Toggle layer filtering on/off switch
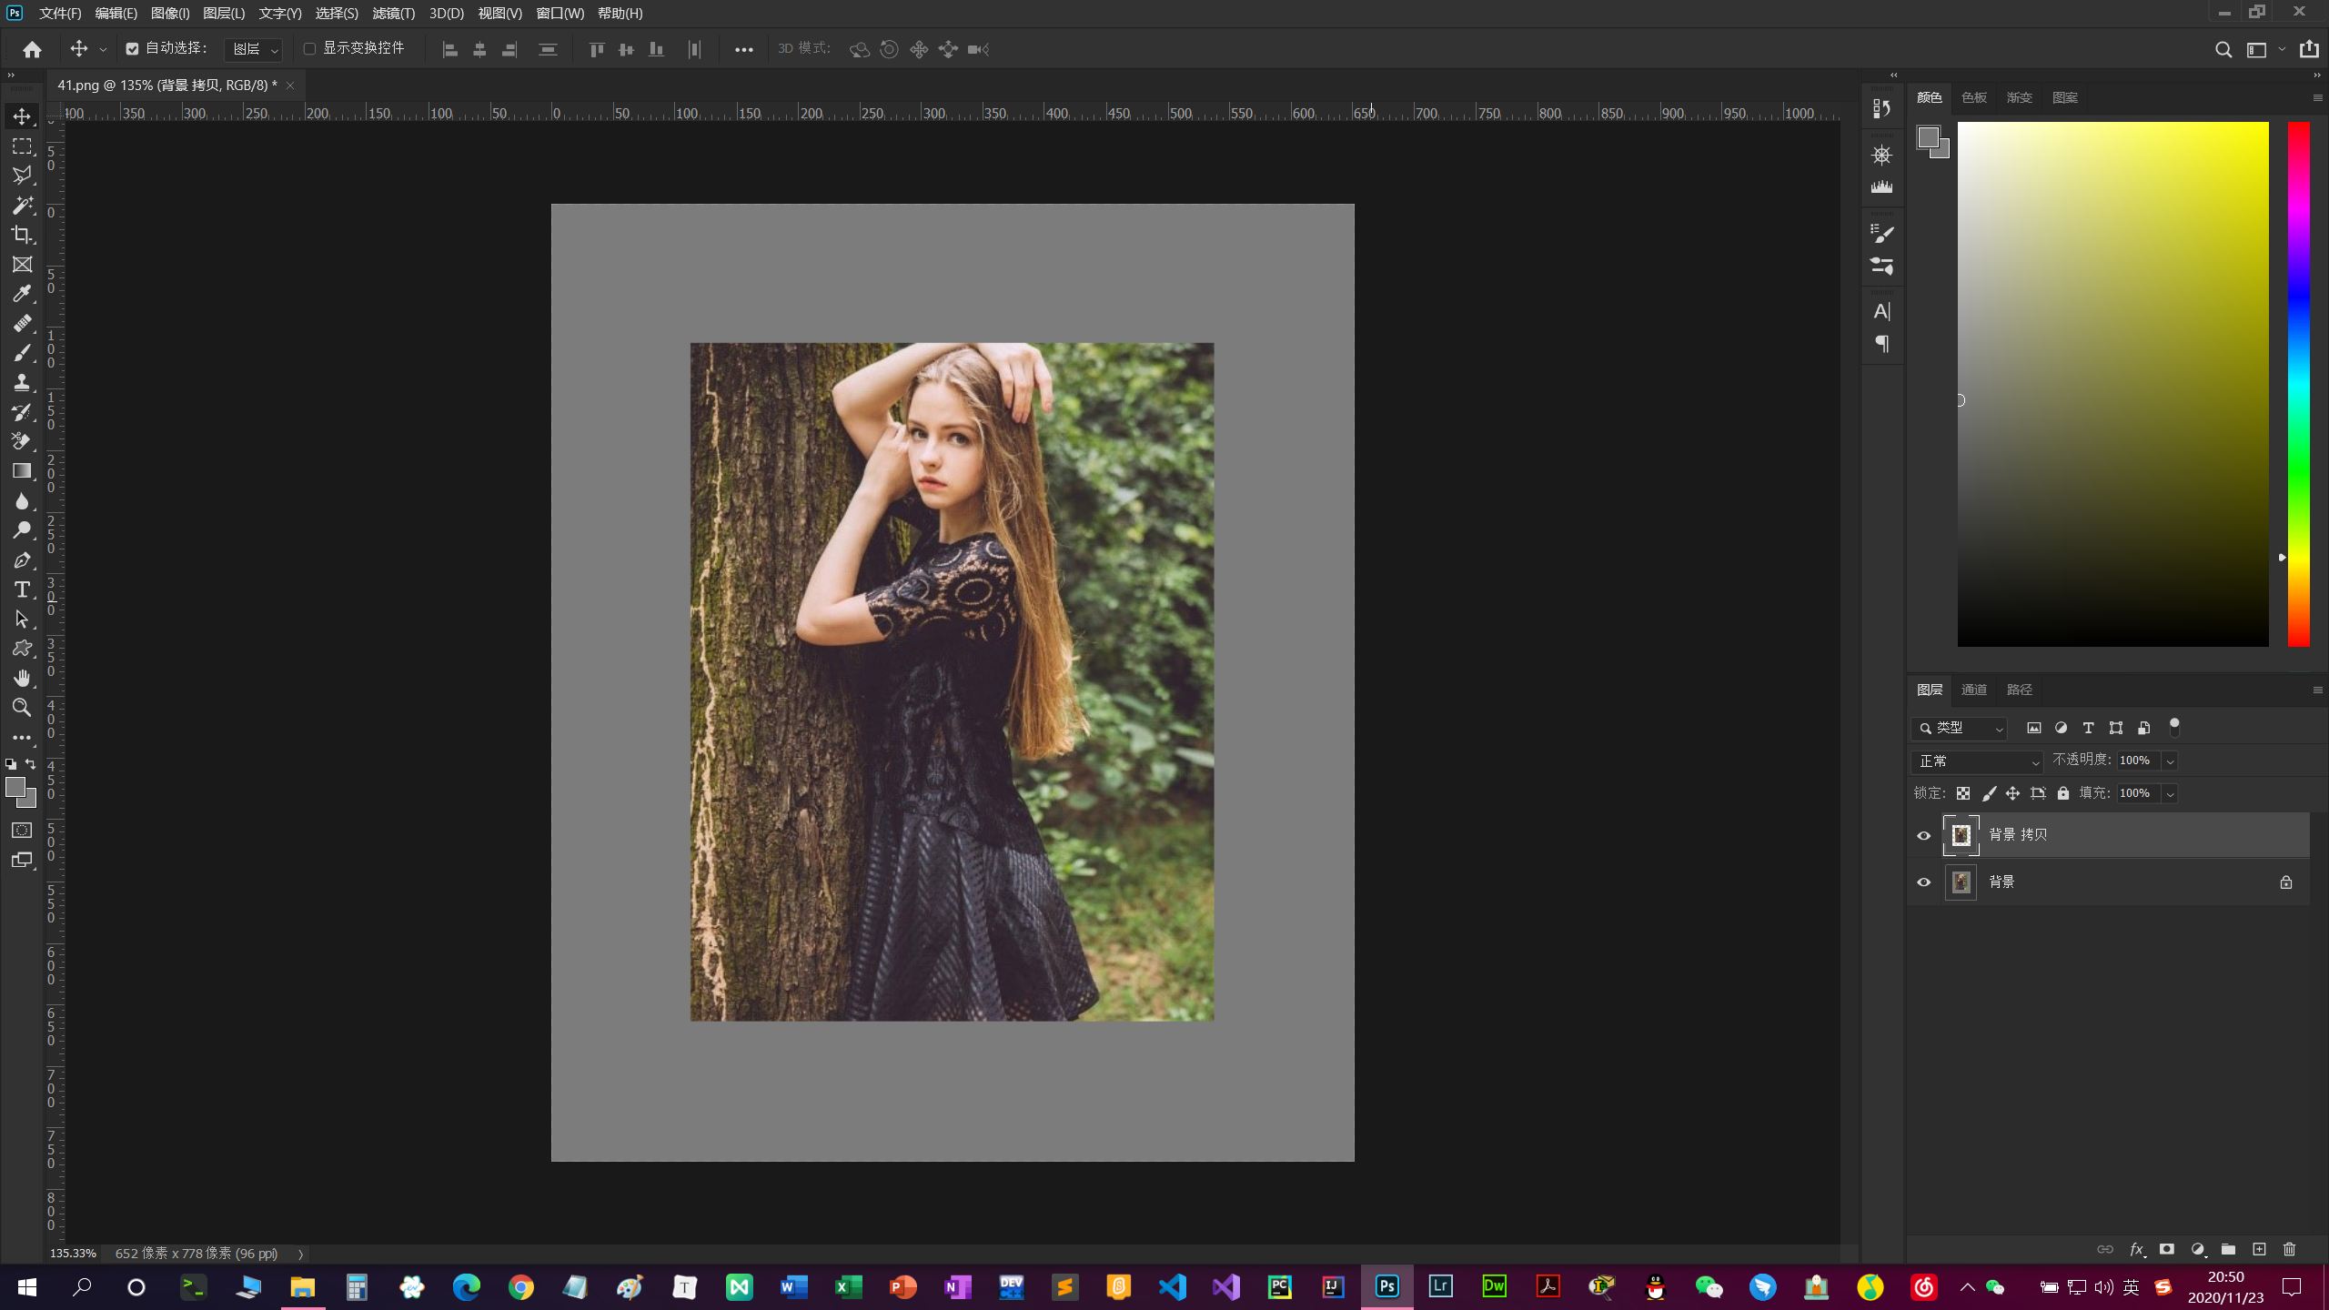Viewport: 2329px width, 1310px height. (x=2174, y=727)
